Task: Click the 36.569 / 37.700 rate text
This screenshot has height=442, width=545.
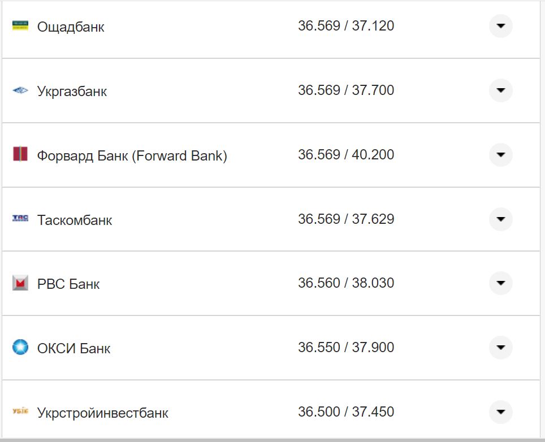Action: tap(347, 90)
